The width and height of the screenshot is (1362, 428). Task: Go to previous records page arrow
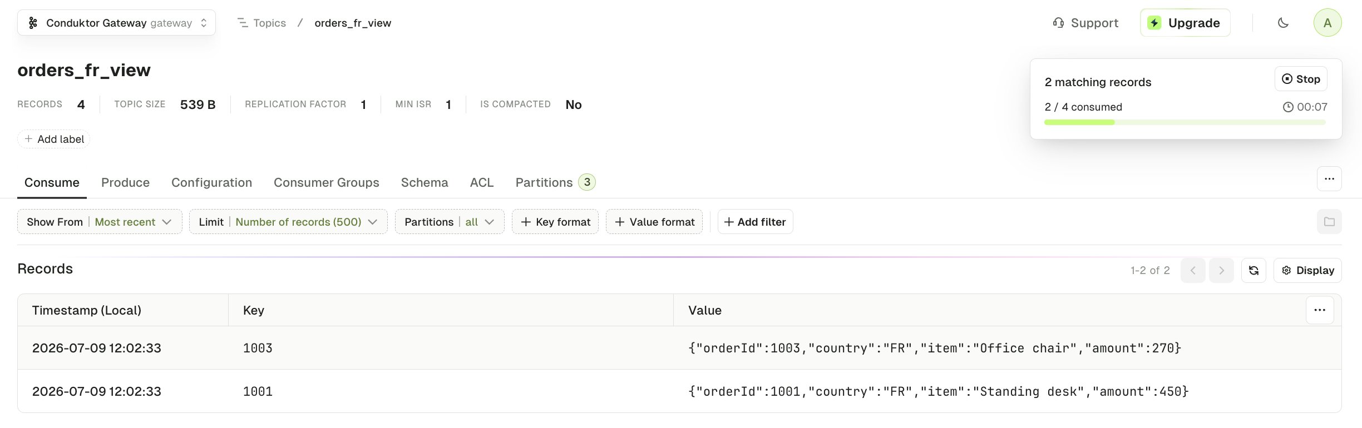click(x=1193, y=270)
